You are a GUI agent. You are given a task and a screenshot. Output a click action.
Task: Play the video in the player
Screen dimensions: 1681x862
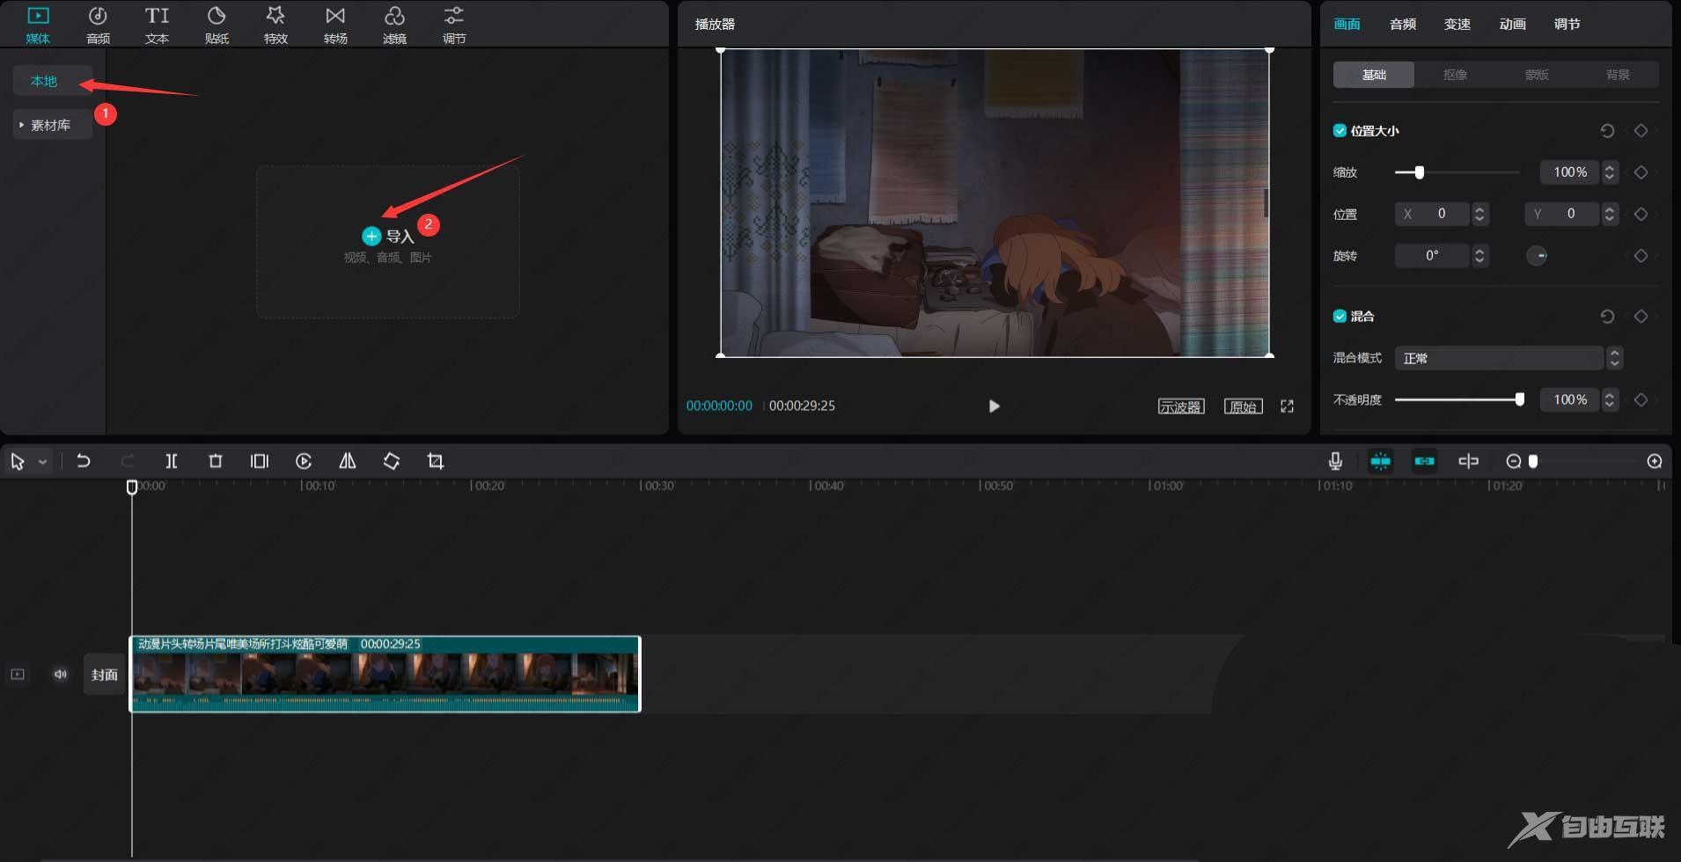pyautogui.click(x=994, y=405)
